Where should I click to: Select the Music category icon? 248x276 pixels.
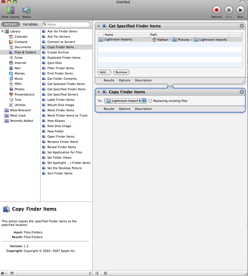click(x=11, y=79)
